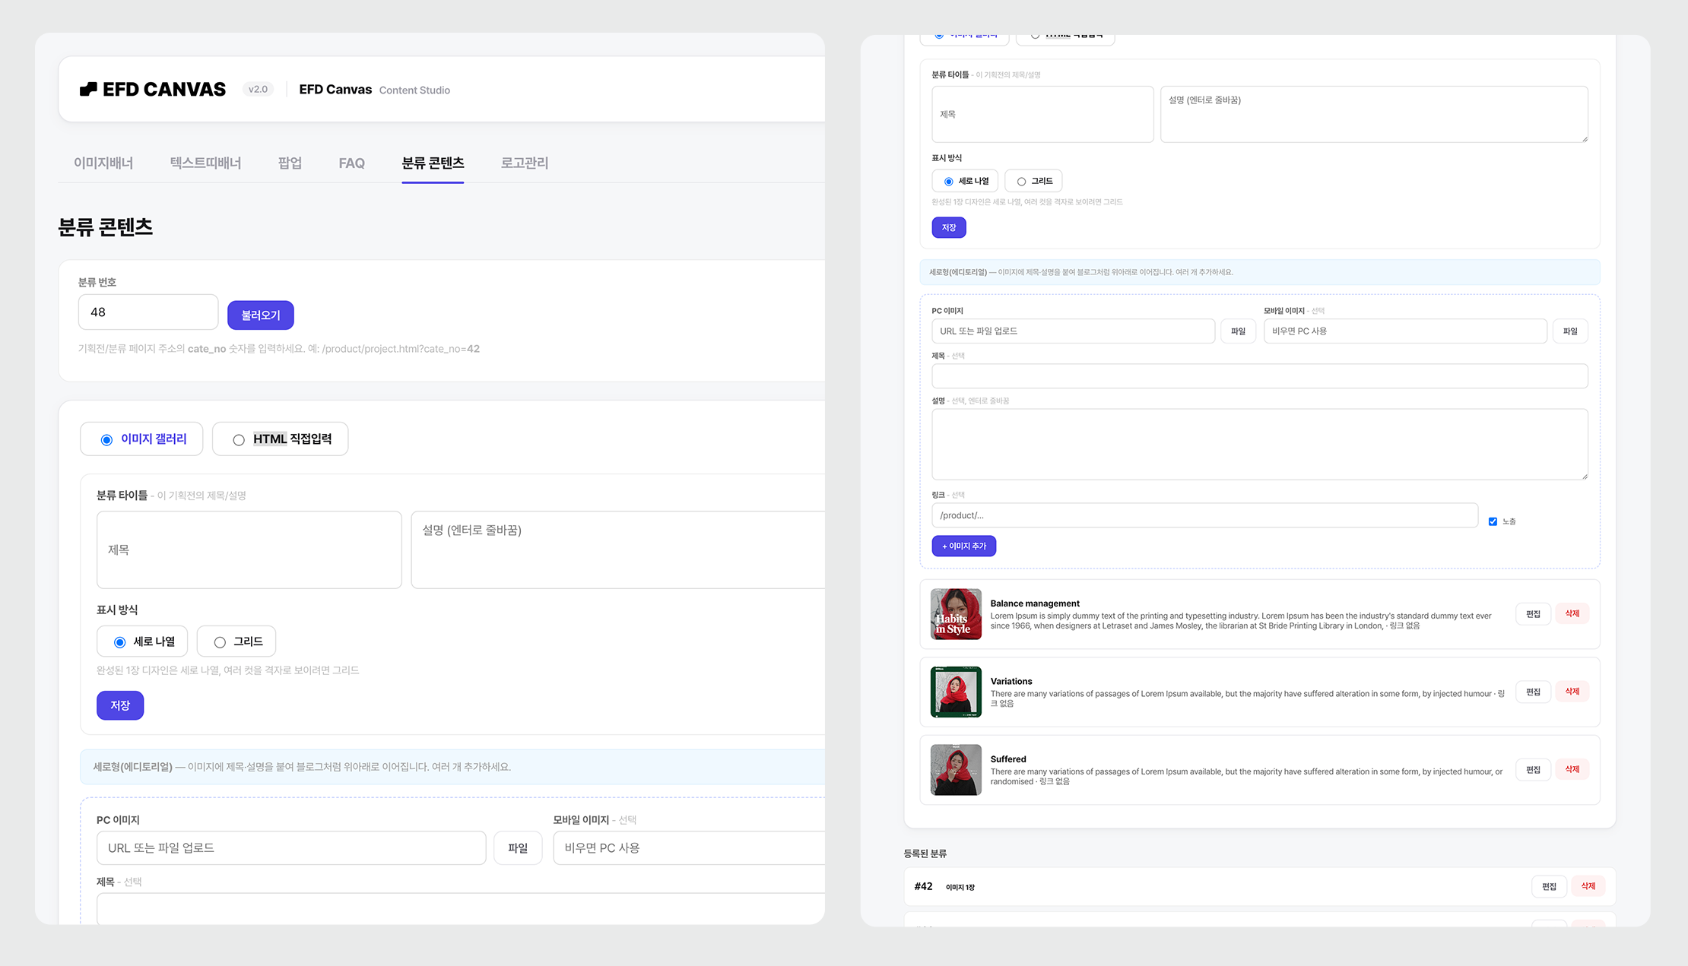Toggle the 노출 checkbox

(x=1493, y=521)
